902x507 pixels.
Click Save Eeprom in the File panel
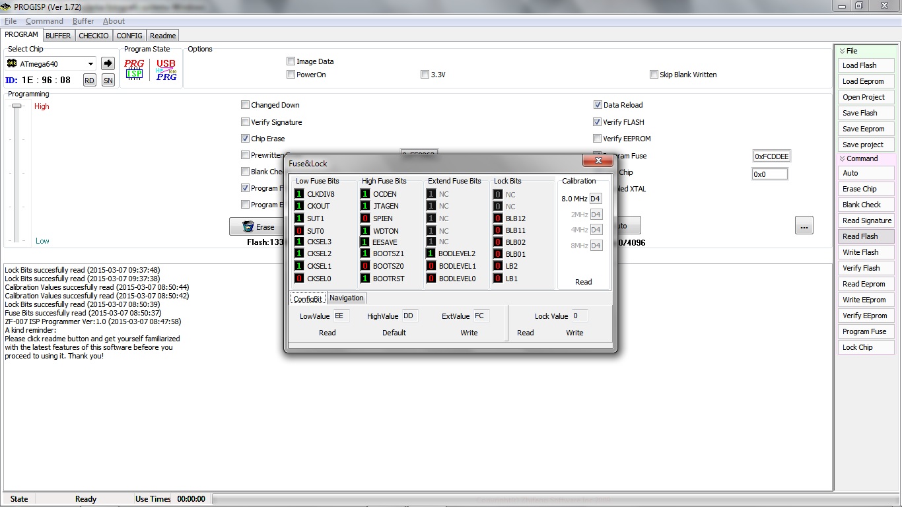tap(866, 129)
